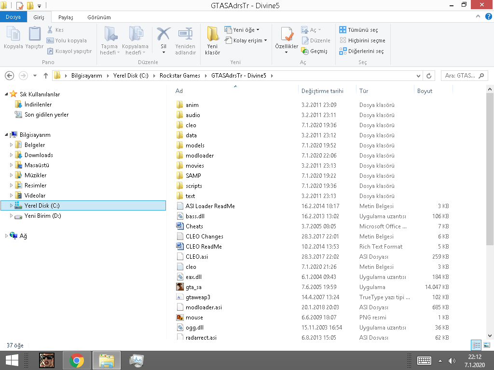Click in the Ara search box

(464, 76)
